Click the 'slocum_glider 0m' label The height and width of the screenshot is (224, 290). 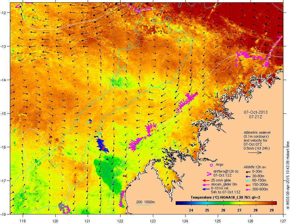224,184
